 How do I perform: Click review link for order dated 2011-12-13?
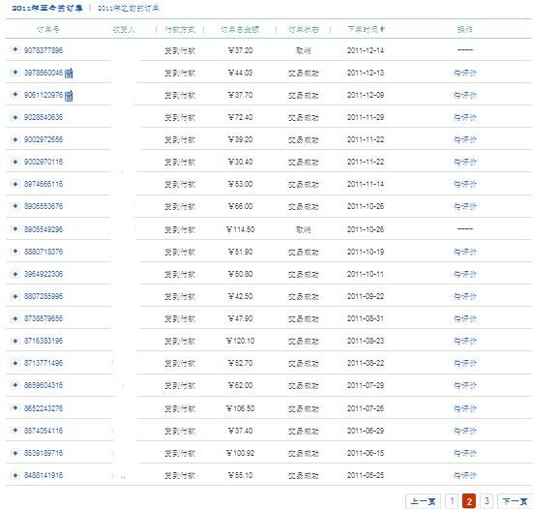(x=465, y=73)
